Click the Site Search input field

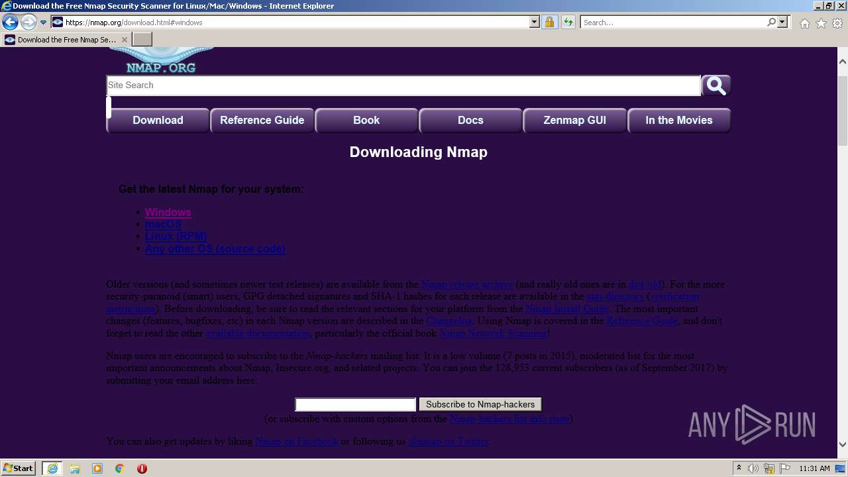click(403, 85)
